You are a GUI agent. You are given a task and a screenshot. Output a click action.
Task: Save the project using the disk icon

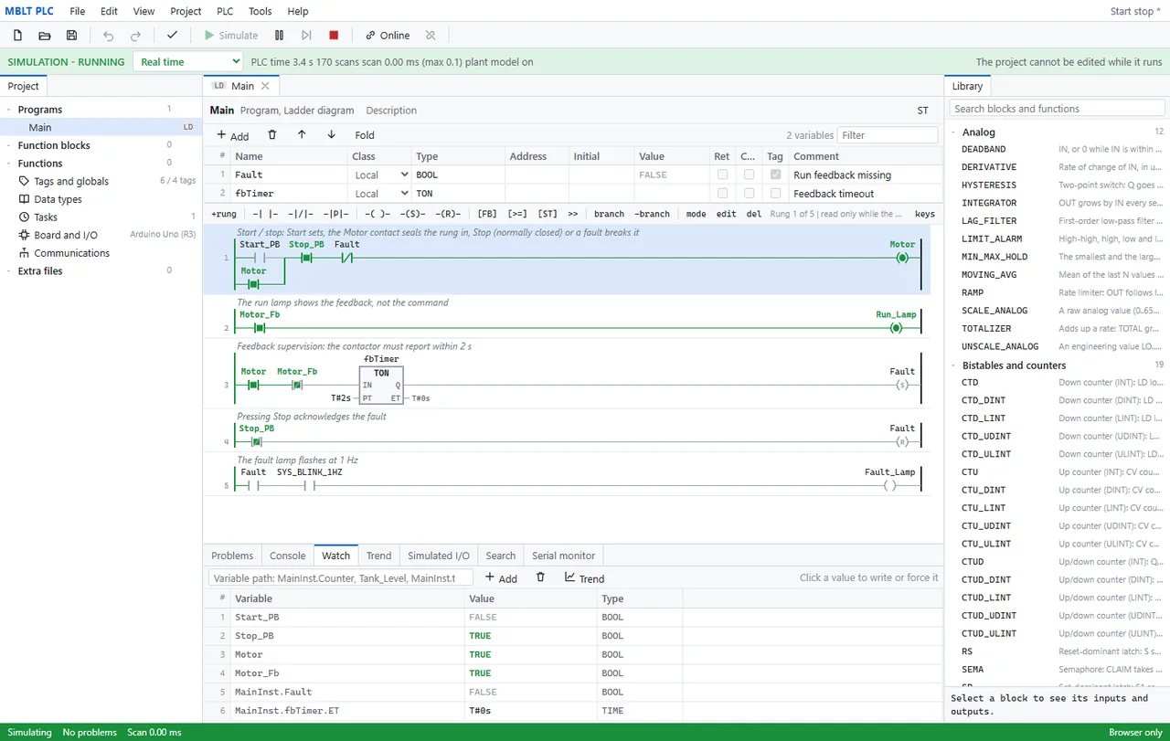coord(72,36)
